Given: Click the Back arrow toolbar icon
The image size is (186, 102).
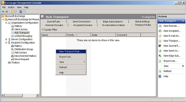Looking at the screenshot, I should tap(3, 12).
